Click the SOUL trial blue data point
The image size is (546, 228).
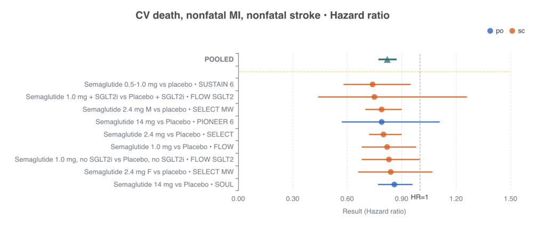click(x=394, y=184)
